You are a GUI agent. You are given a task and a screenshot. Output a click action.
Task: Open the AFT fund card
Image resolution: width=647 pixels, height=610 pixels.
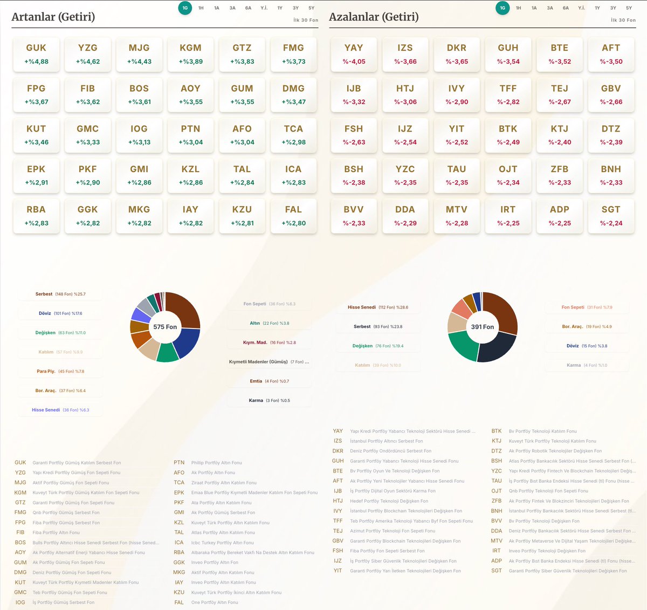pos(611,54)
